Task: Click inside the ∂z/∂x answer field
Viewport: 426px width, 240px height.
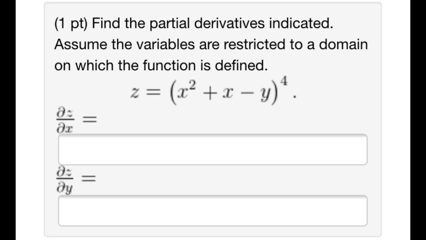Action: tap(213, 149)
